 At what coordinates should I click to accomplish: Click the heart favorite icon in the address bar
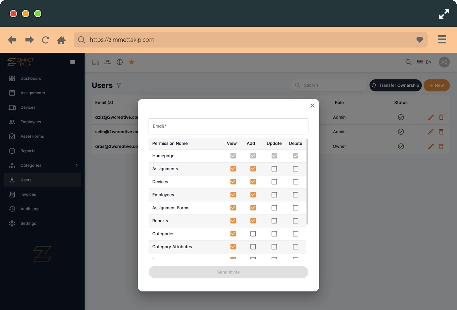point(420,40)
